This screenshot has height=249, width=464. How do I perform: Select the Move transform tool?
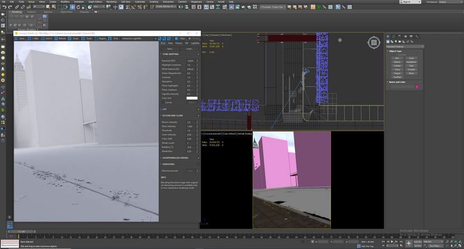click(x=72, y=7)
